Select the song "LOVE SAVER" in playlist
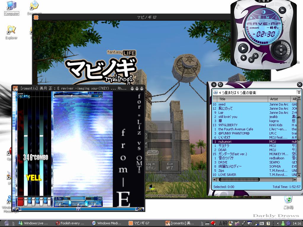 pos(255,175)
